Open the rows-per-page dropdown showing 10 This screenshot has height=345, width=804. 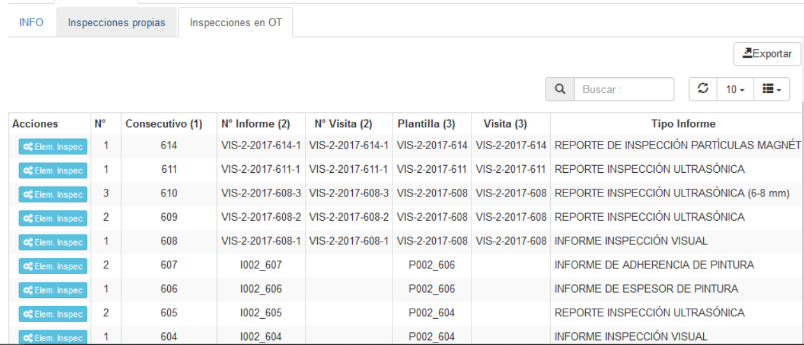click(735, 90)
